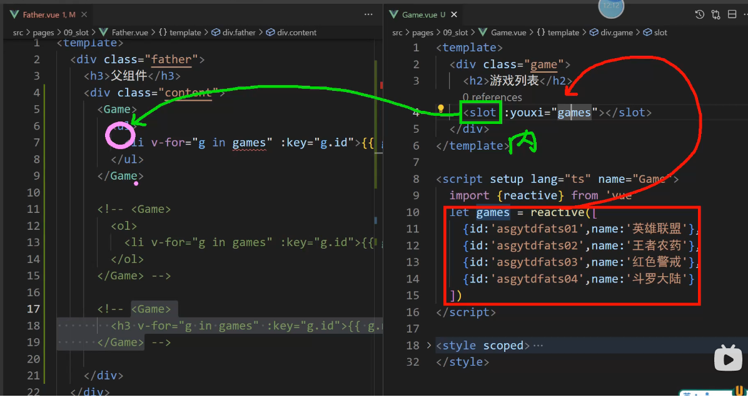Click the lightbulb quick-fix icon on slot line

(x=441, y=108)
